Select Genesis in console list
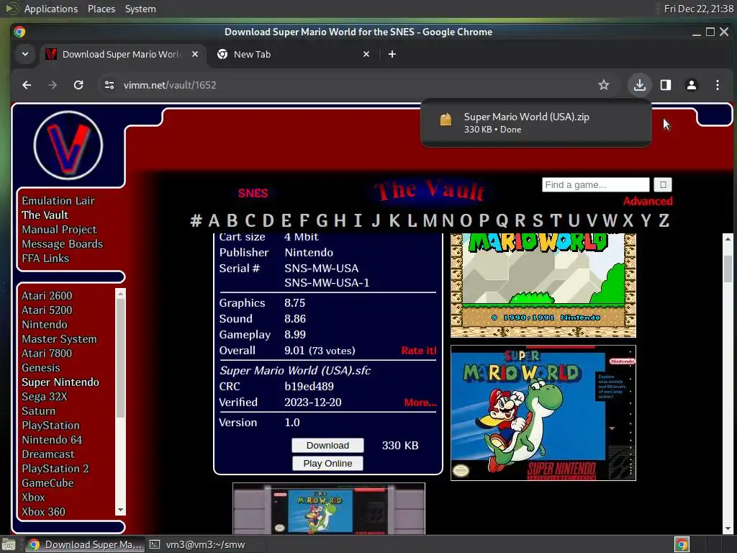 tap(40, 368)
